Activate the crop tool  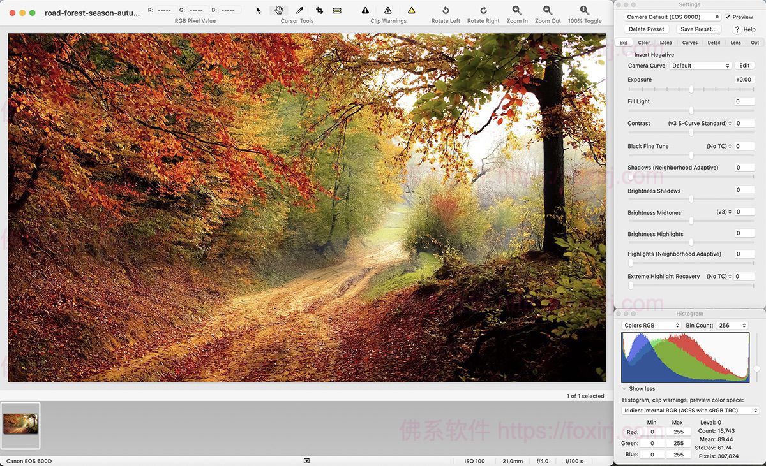pos(319,10)
